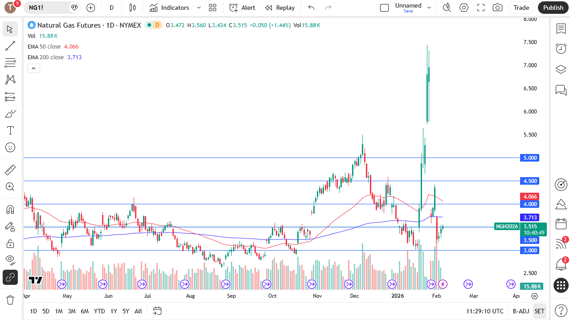The height and width of the screenshot is (320, 570).
Task: Open the indicator templates grid
Action: point(213,8)
